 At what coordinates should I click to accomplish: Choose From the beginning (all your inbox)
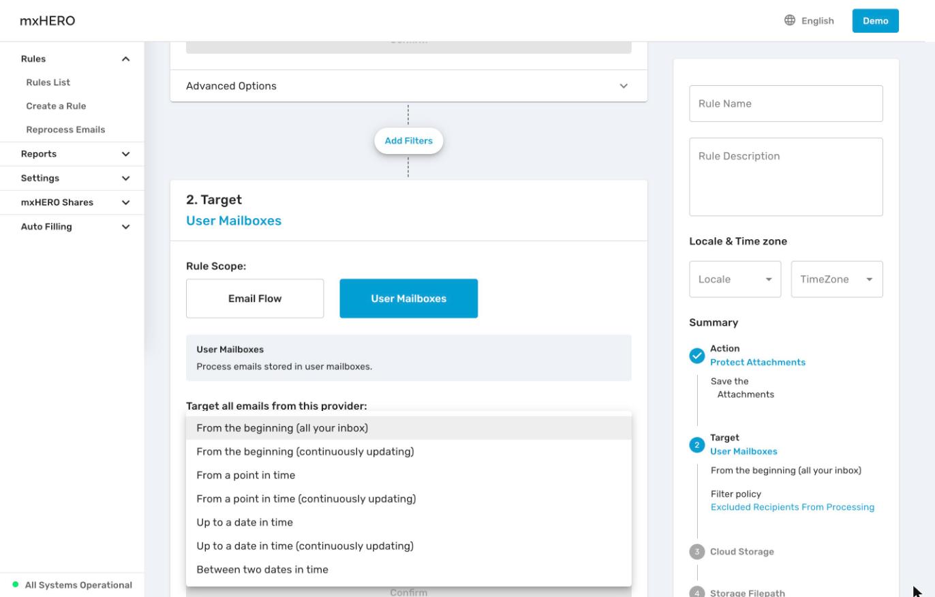click(408, 428)
